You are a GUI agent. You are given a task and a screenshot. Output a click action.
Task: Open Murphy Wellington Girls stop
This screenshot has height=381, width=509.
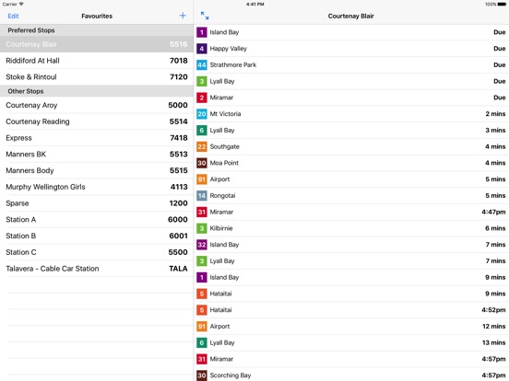point(97,187)
